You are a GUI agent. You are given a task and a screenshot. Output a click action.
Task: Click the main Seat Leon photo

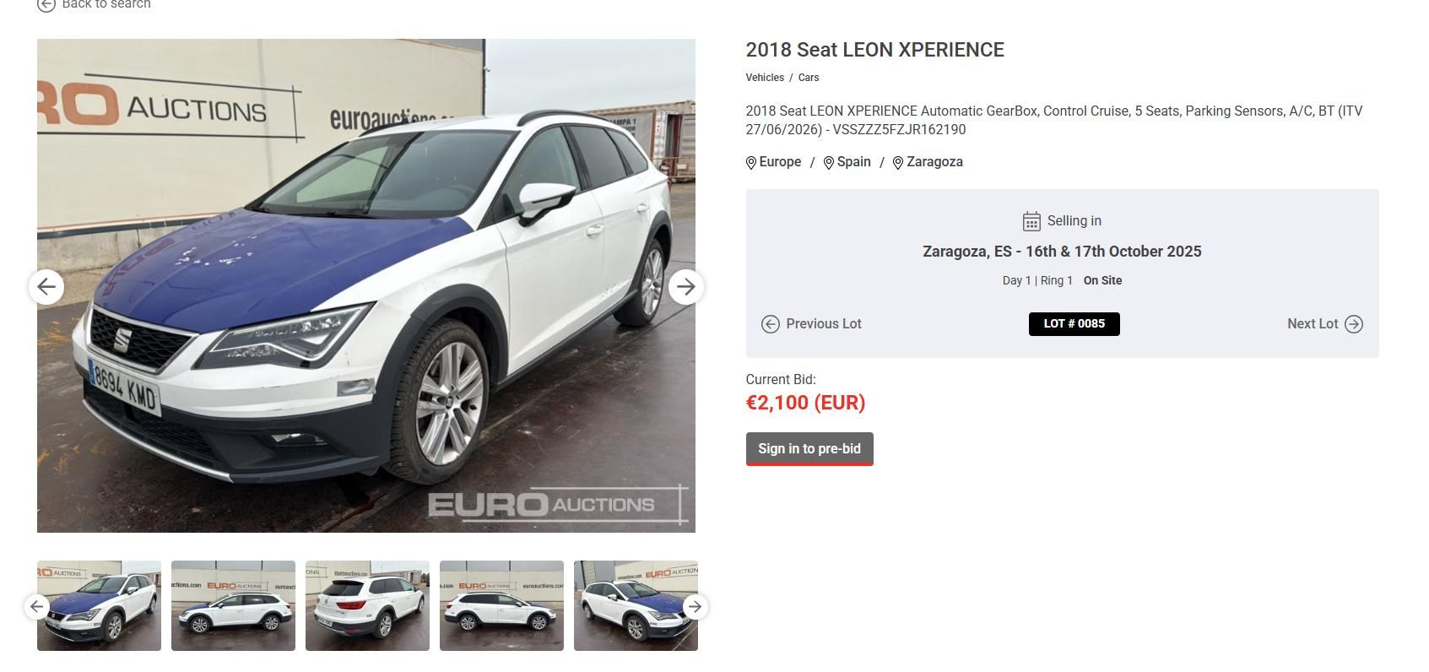366,285
